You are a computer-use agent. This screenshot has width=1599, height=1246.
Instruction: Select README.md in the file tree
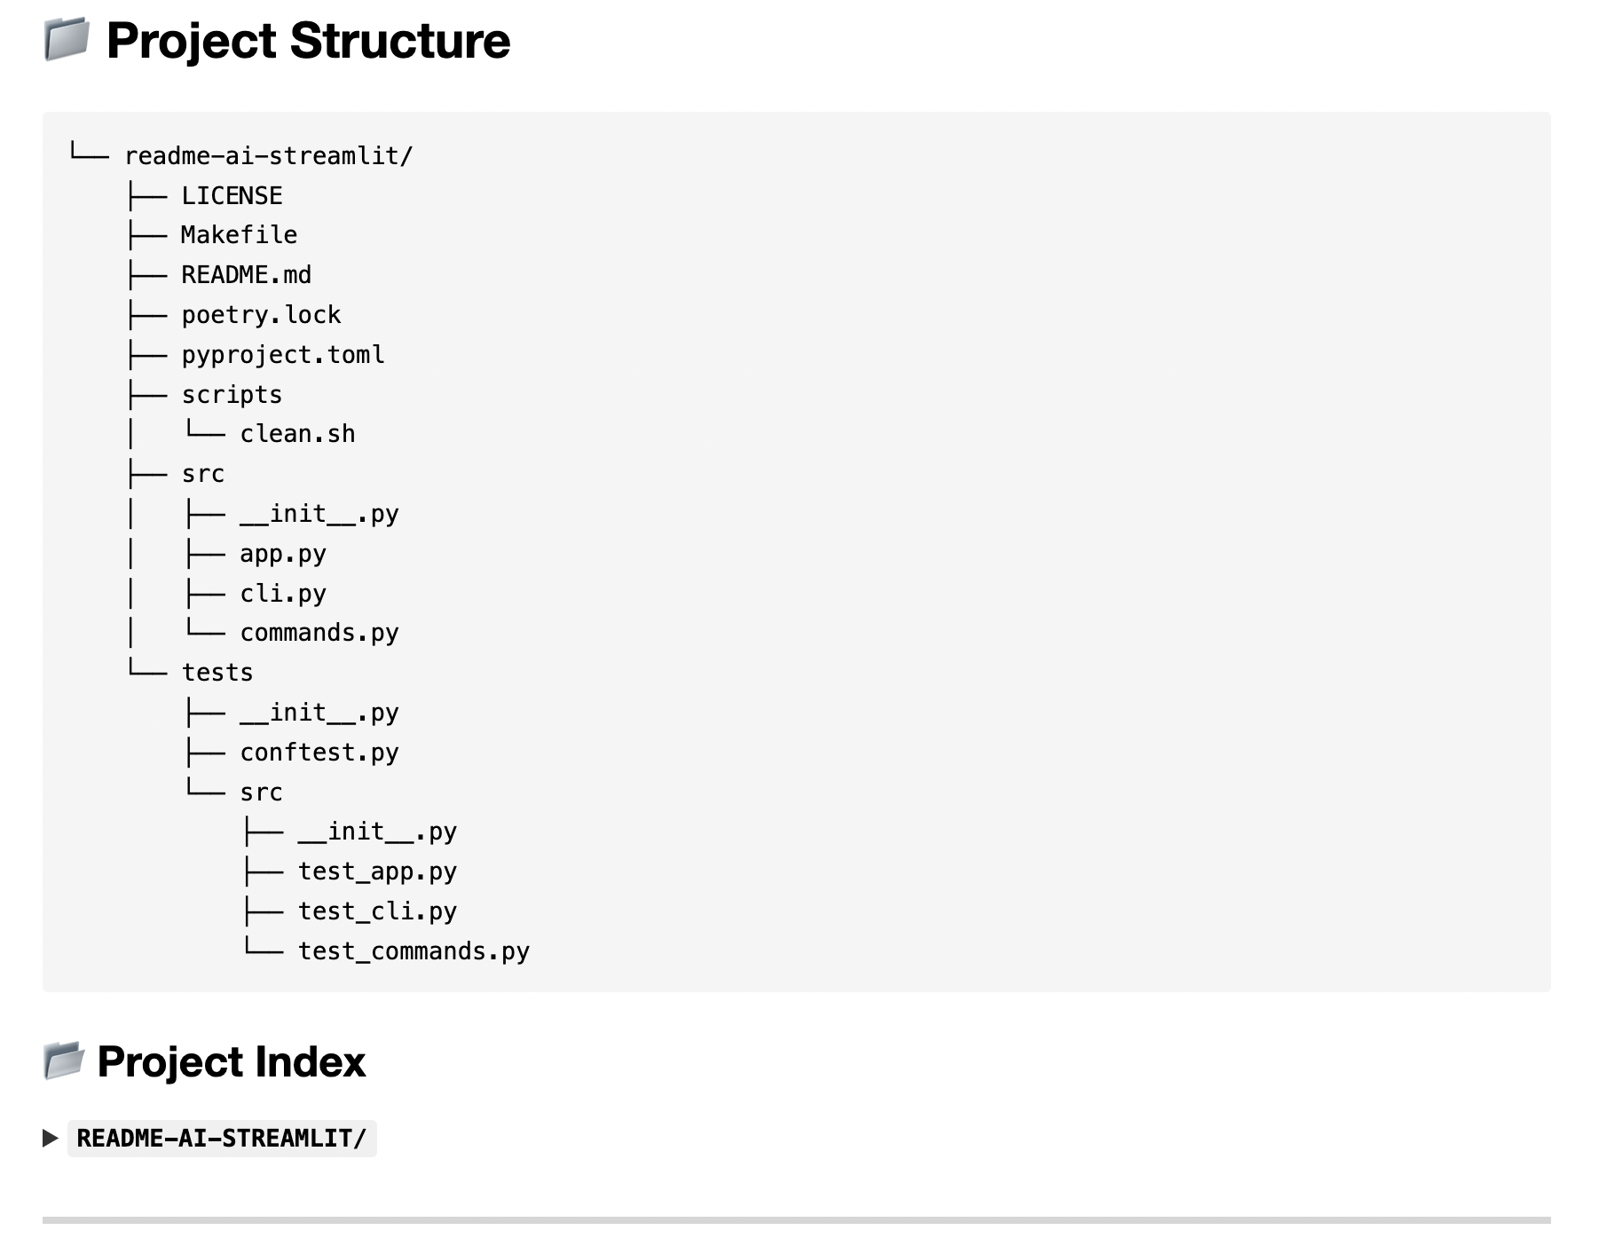pyautogui.click(x=246, y=275)
